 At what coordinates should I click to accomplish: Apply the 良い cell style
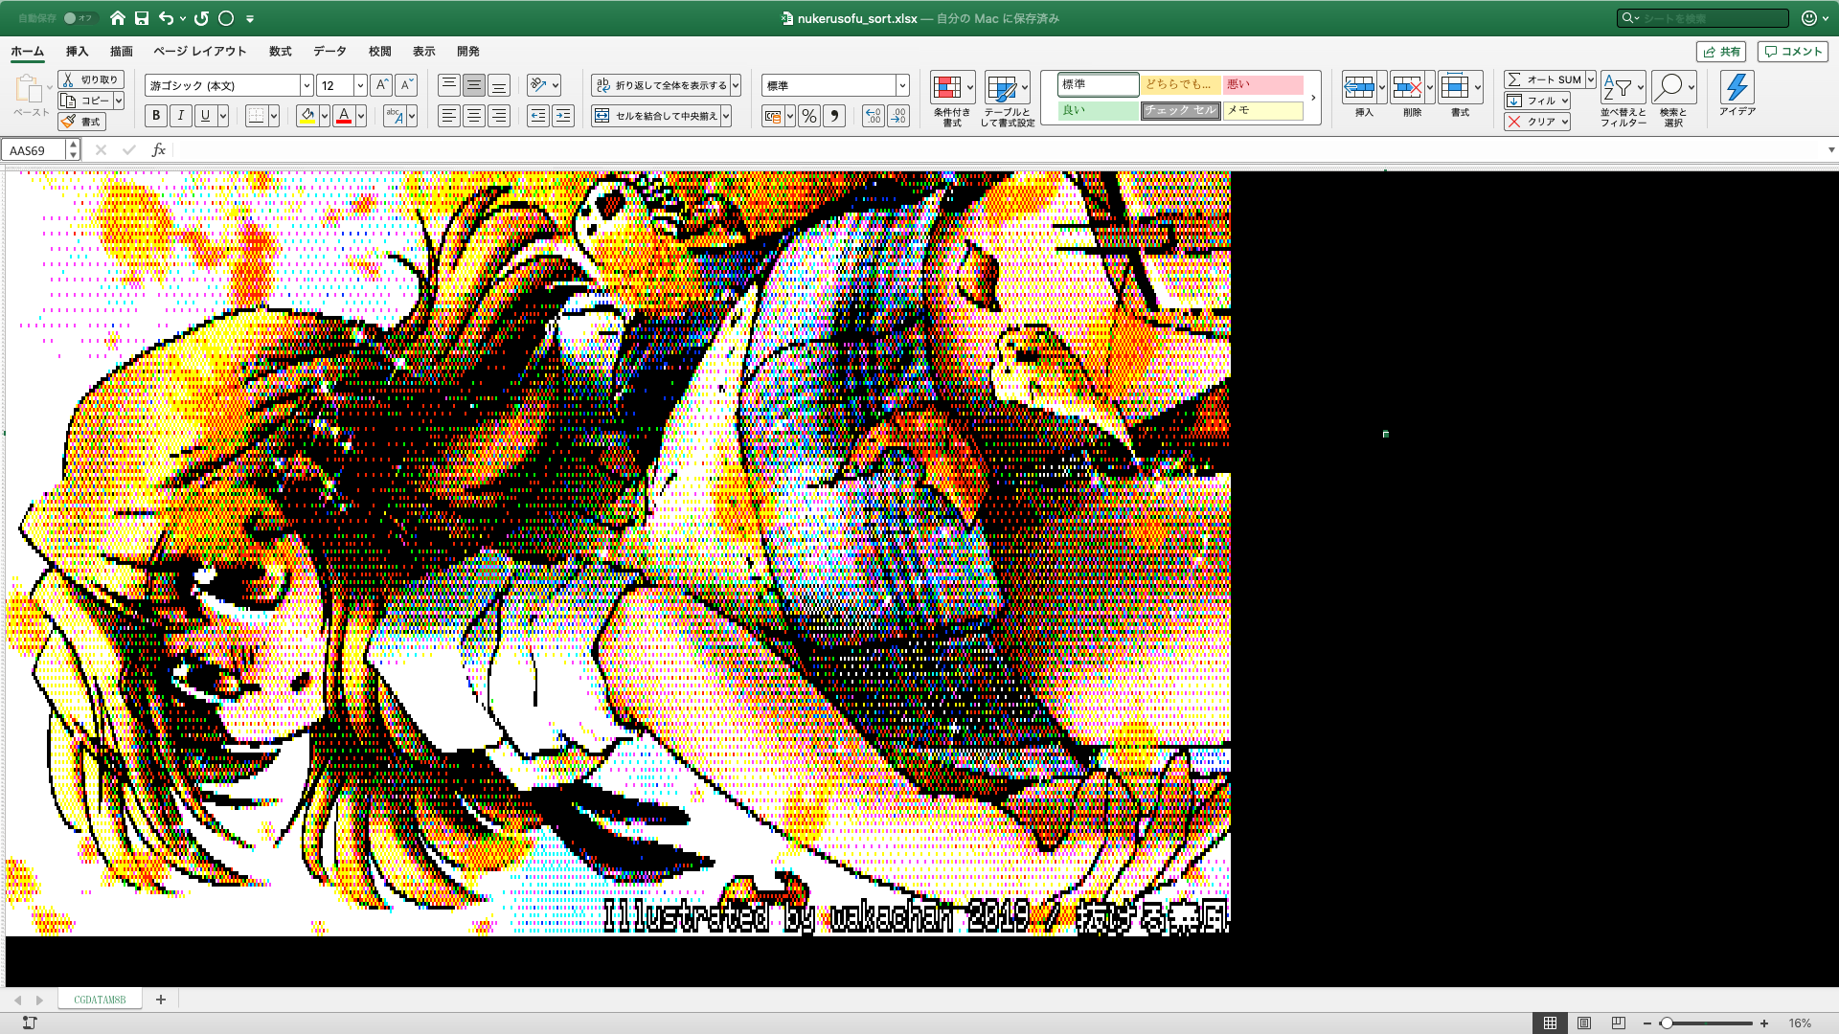pos(1098,110)
